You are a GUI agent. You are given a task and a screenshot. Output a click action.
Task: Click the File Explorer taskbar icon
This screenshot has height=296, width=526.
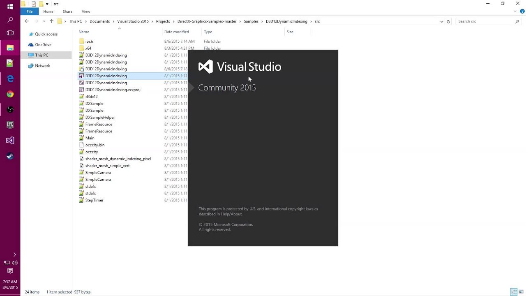[10, 48]
